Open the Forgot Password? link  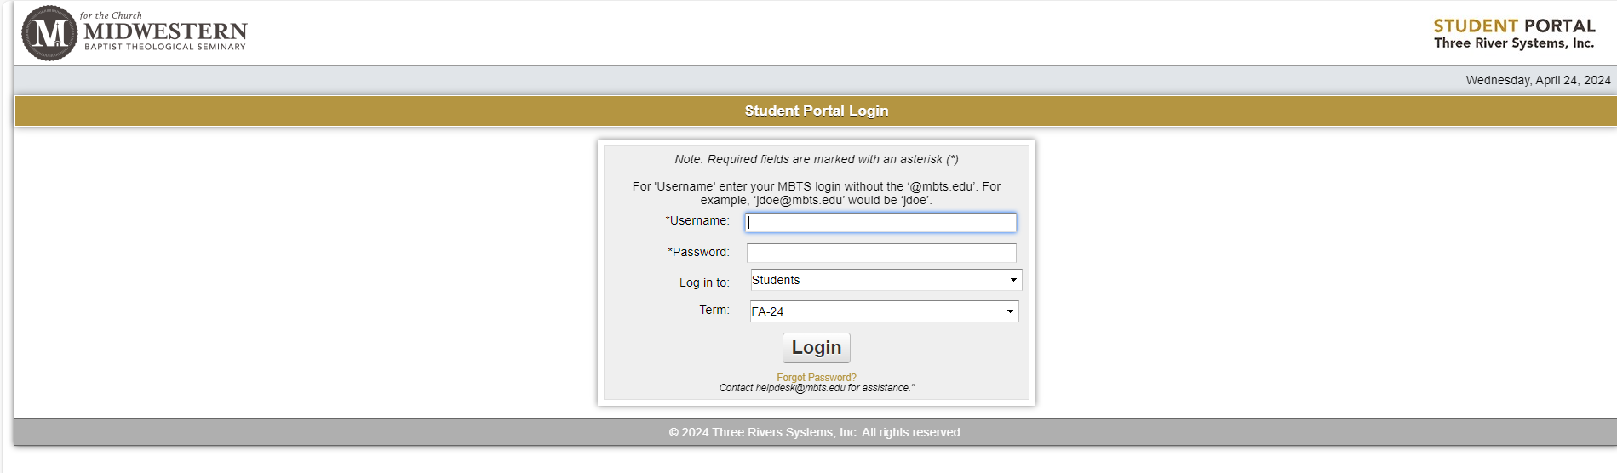pyautogui.click(x=816, y=378)
